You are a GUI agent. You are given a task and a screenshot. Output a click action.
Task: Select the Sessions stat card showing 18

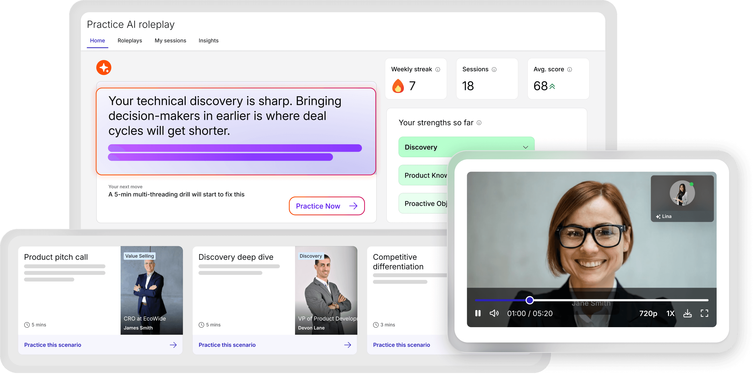point(487,79)
